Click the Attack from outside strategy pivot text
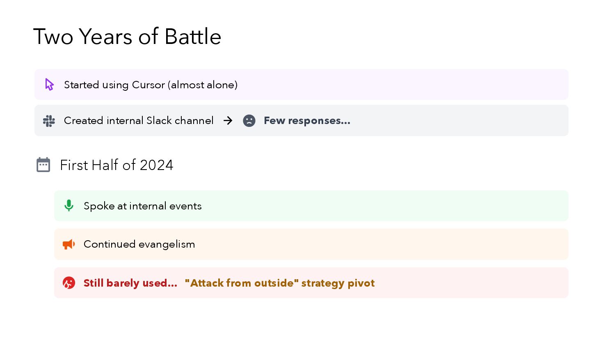Screen dimensions: 603x340 click(280, 283)
